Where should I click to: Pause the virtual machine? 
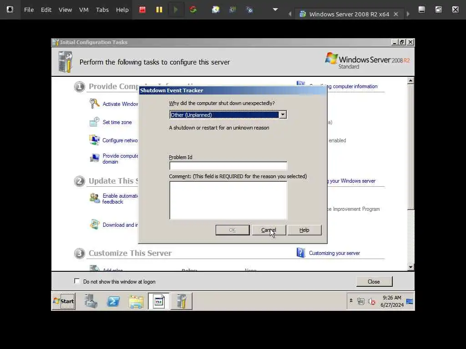[x=159, y=10]
